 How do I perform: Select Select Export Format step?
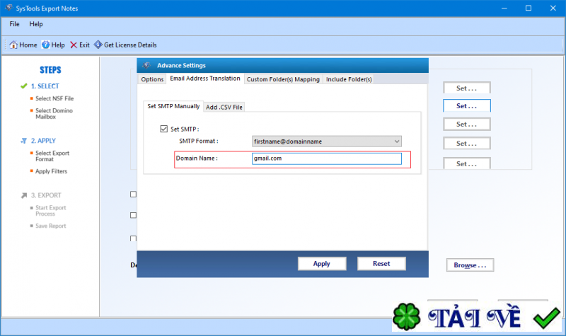52,156
